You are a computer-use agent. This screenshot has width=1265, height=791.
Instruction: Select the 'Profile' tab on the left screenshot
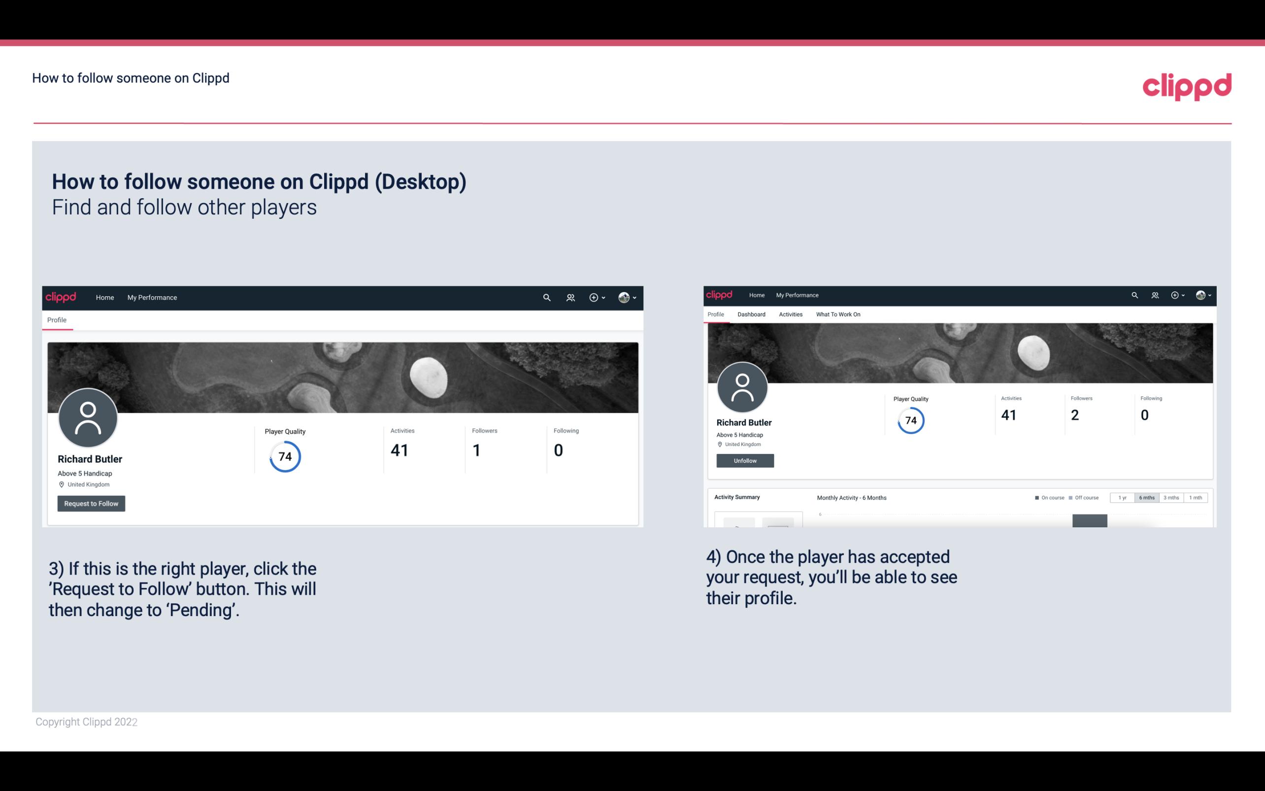click(x=57, y=320)
